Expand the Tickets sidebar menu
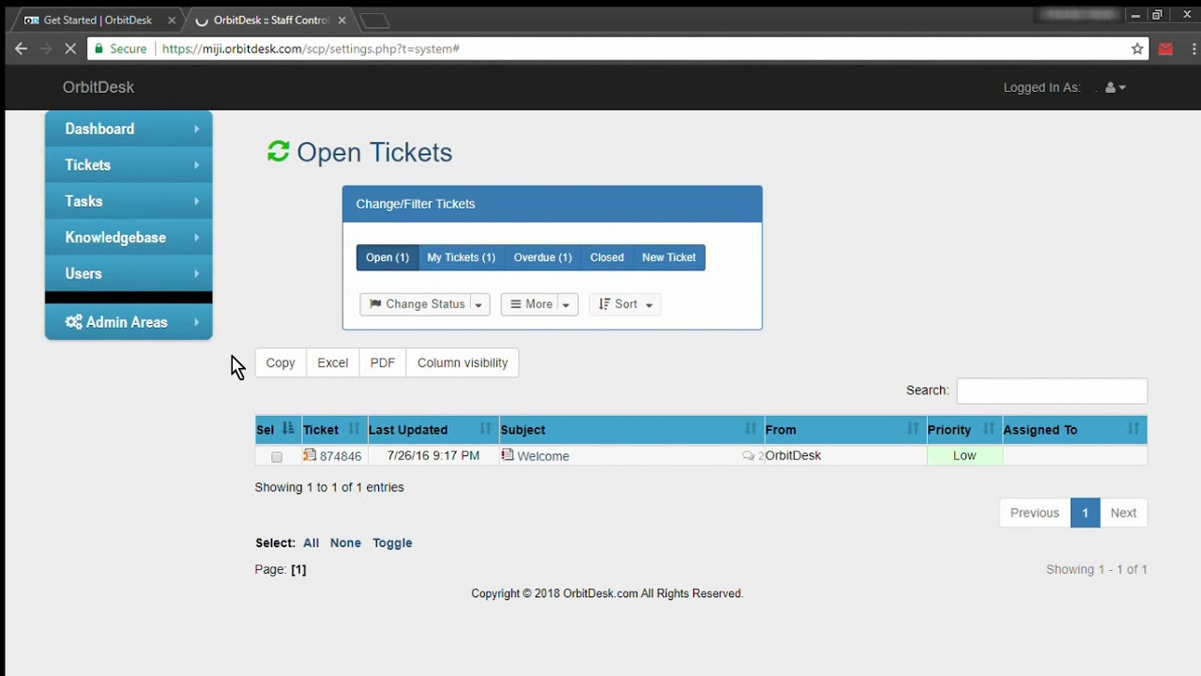The image size is (1201, 676). pyautogui.click(x=129, y=165)
